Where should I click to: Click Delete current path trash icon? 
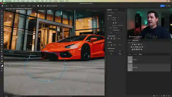(x=169, y=96)
